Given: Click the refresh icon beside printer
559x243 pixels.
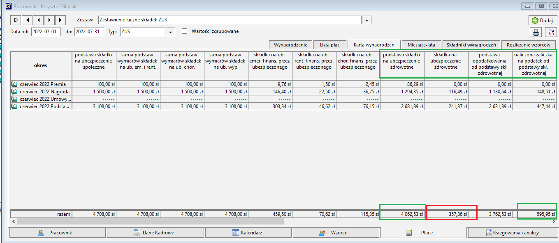Looking at the screenshot, I should click(551, 32).
